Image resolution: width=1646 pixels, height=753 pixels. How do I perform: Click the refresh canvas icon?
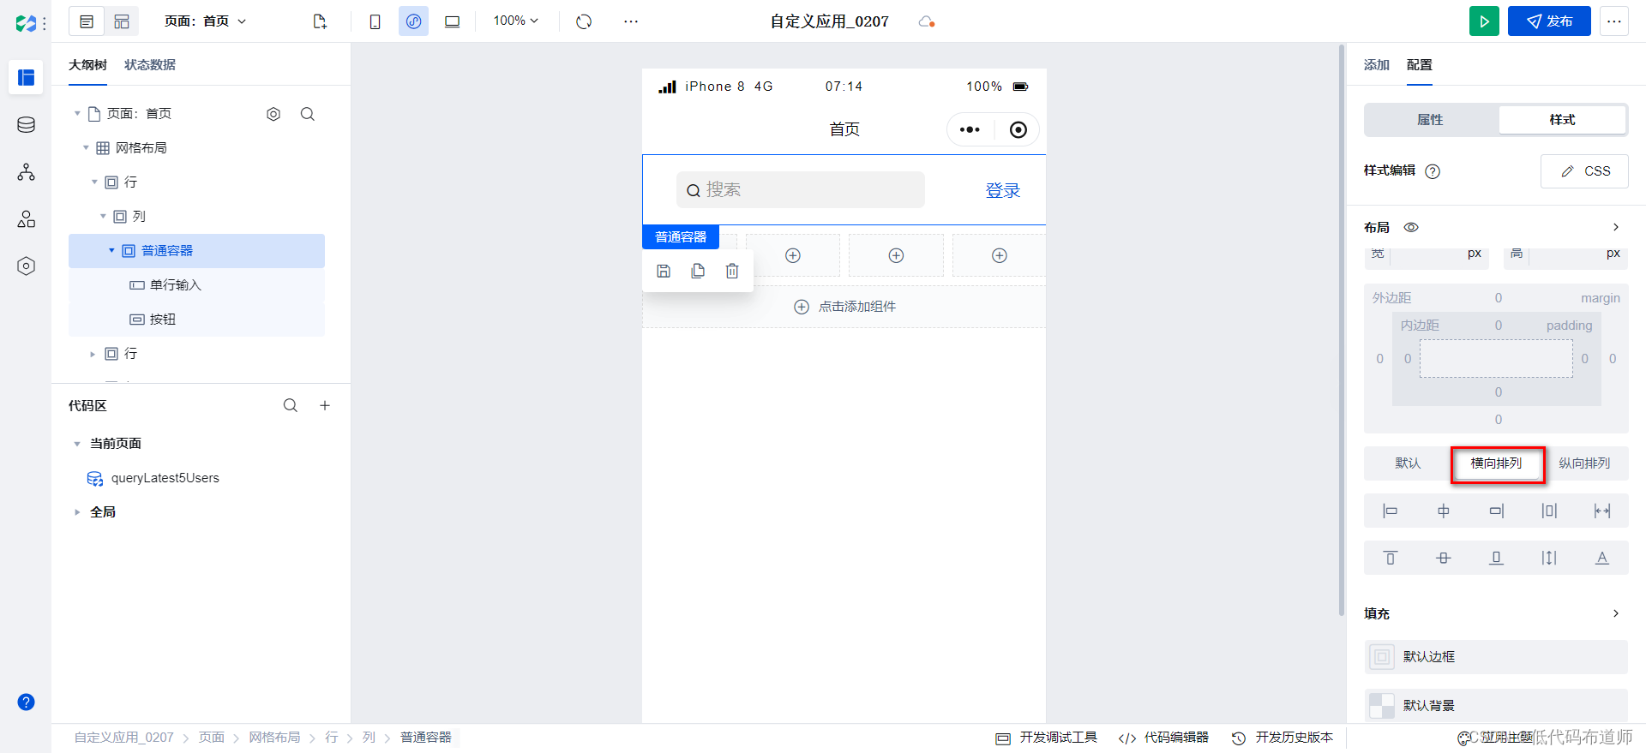pos(584,21)
